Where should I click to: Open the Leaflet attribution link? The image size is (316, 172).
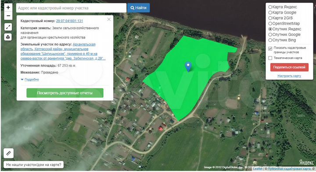(x=258, y=169)
